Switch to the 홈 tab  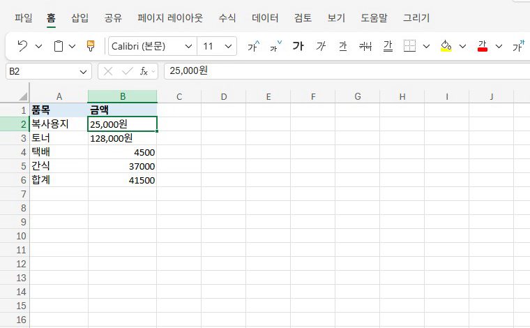pos(51,17)
